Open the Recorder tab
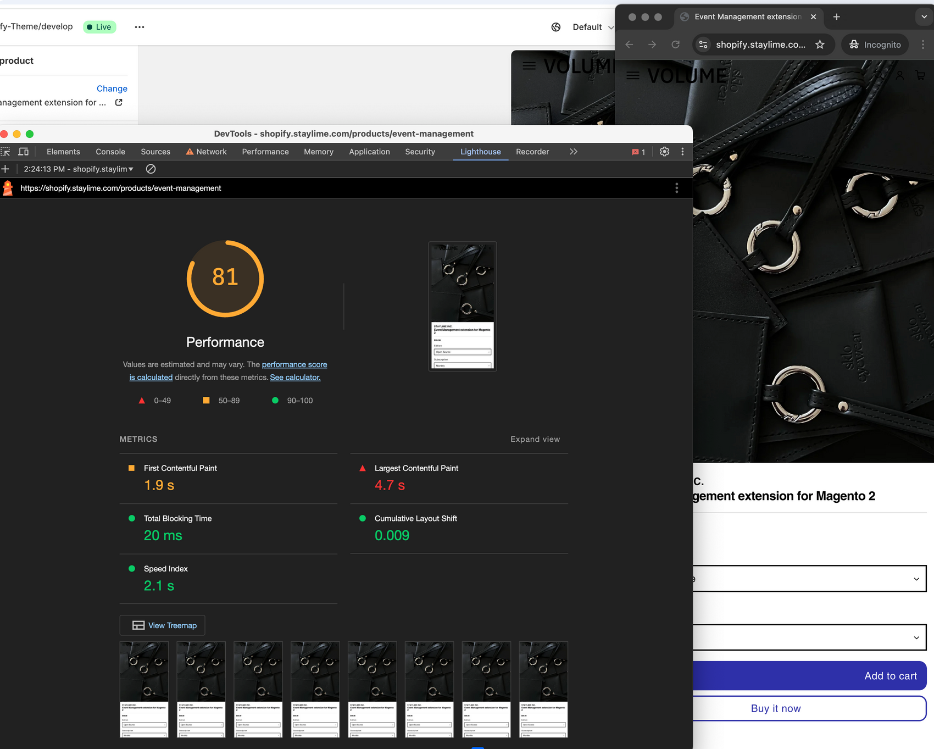The image size is (934, 749). click(532, 152)
